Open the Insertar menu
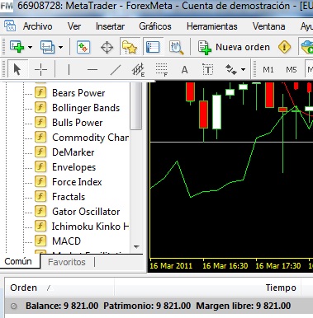Image resolution: width=313 pixels, height=318 pixels. [x=110, y=26]
